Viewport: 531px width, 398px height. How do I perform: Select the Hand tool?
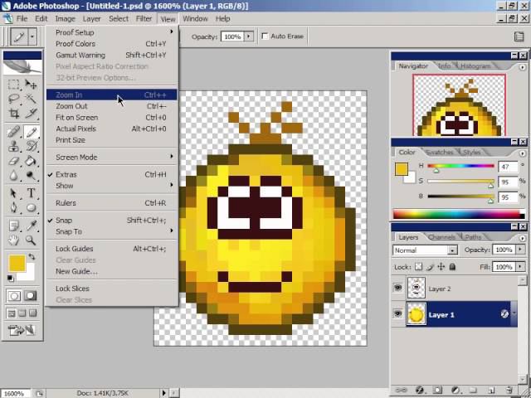(x=14, y=240)
